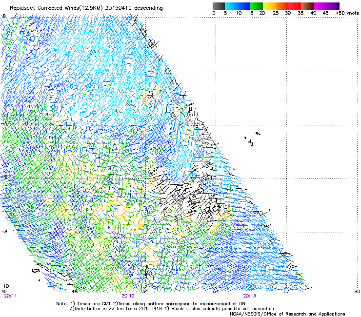361x317 pixels.
Task: Click the 'Times are GMT' note line
Action: [x=151, y=304]
